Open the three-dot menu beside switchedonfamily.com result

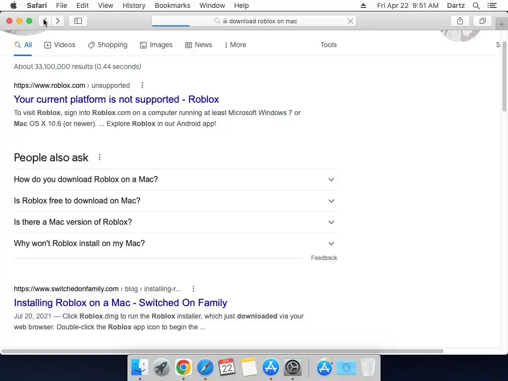point(193,289)
